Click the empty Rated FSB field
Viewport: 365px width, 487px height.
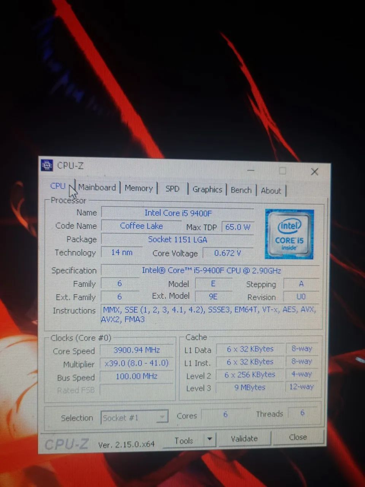click(x=136, y=390)
